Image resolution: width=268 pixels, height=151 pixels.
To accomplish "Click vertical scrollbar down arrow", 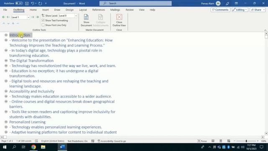I will pyautogui.click(x=266, y=133).
